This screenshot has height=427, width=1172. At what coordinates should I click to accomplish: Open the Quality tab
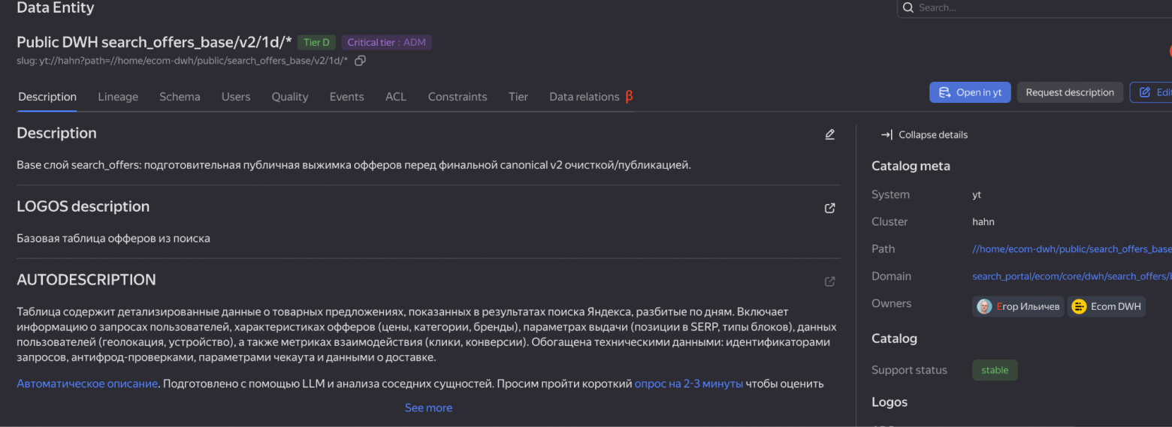[x=290, y=97]
